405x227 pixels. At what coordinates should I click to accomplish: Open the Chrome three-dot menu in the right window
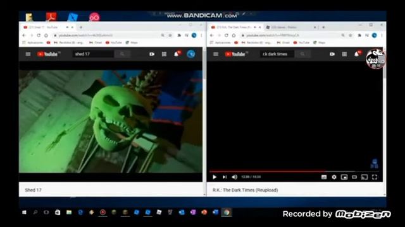point(382,35)
